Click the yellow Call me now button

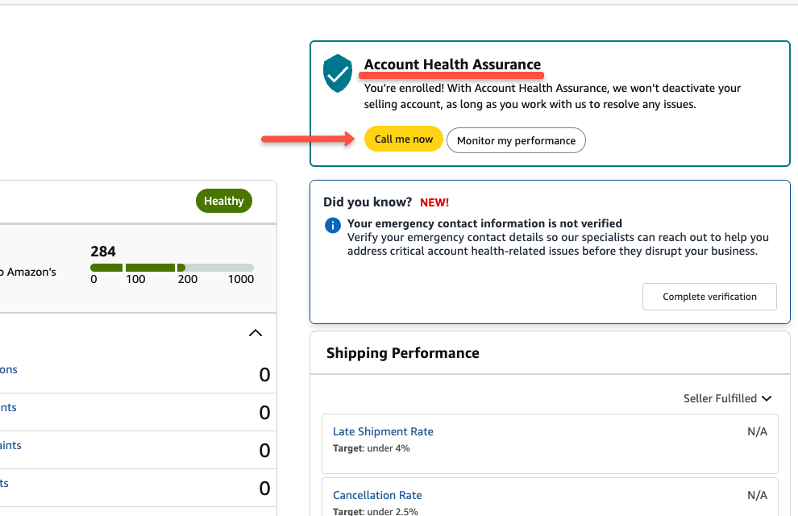(x=404, y=139)
